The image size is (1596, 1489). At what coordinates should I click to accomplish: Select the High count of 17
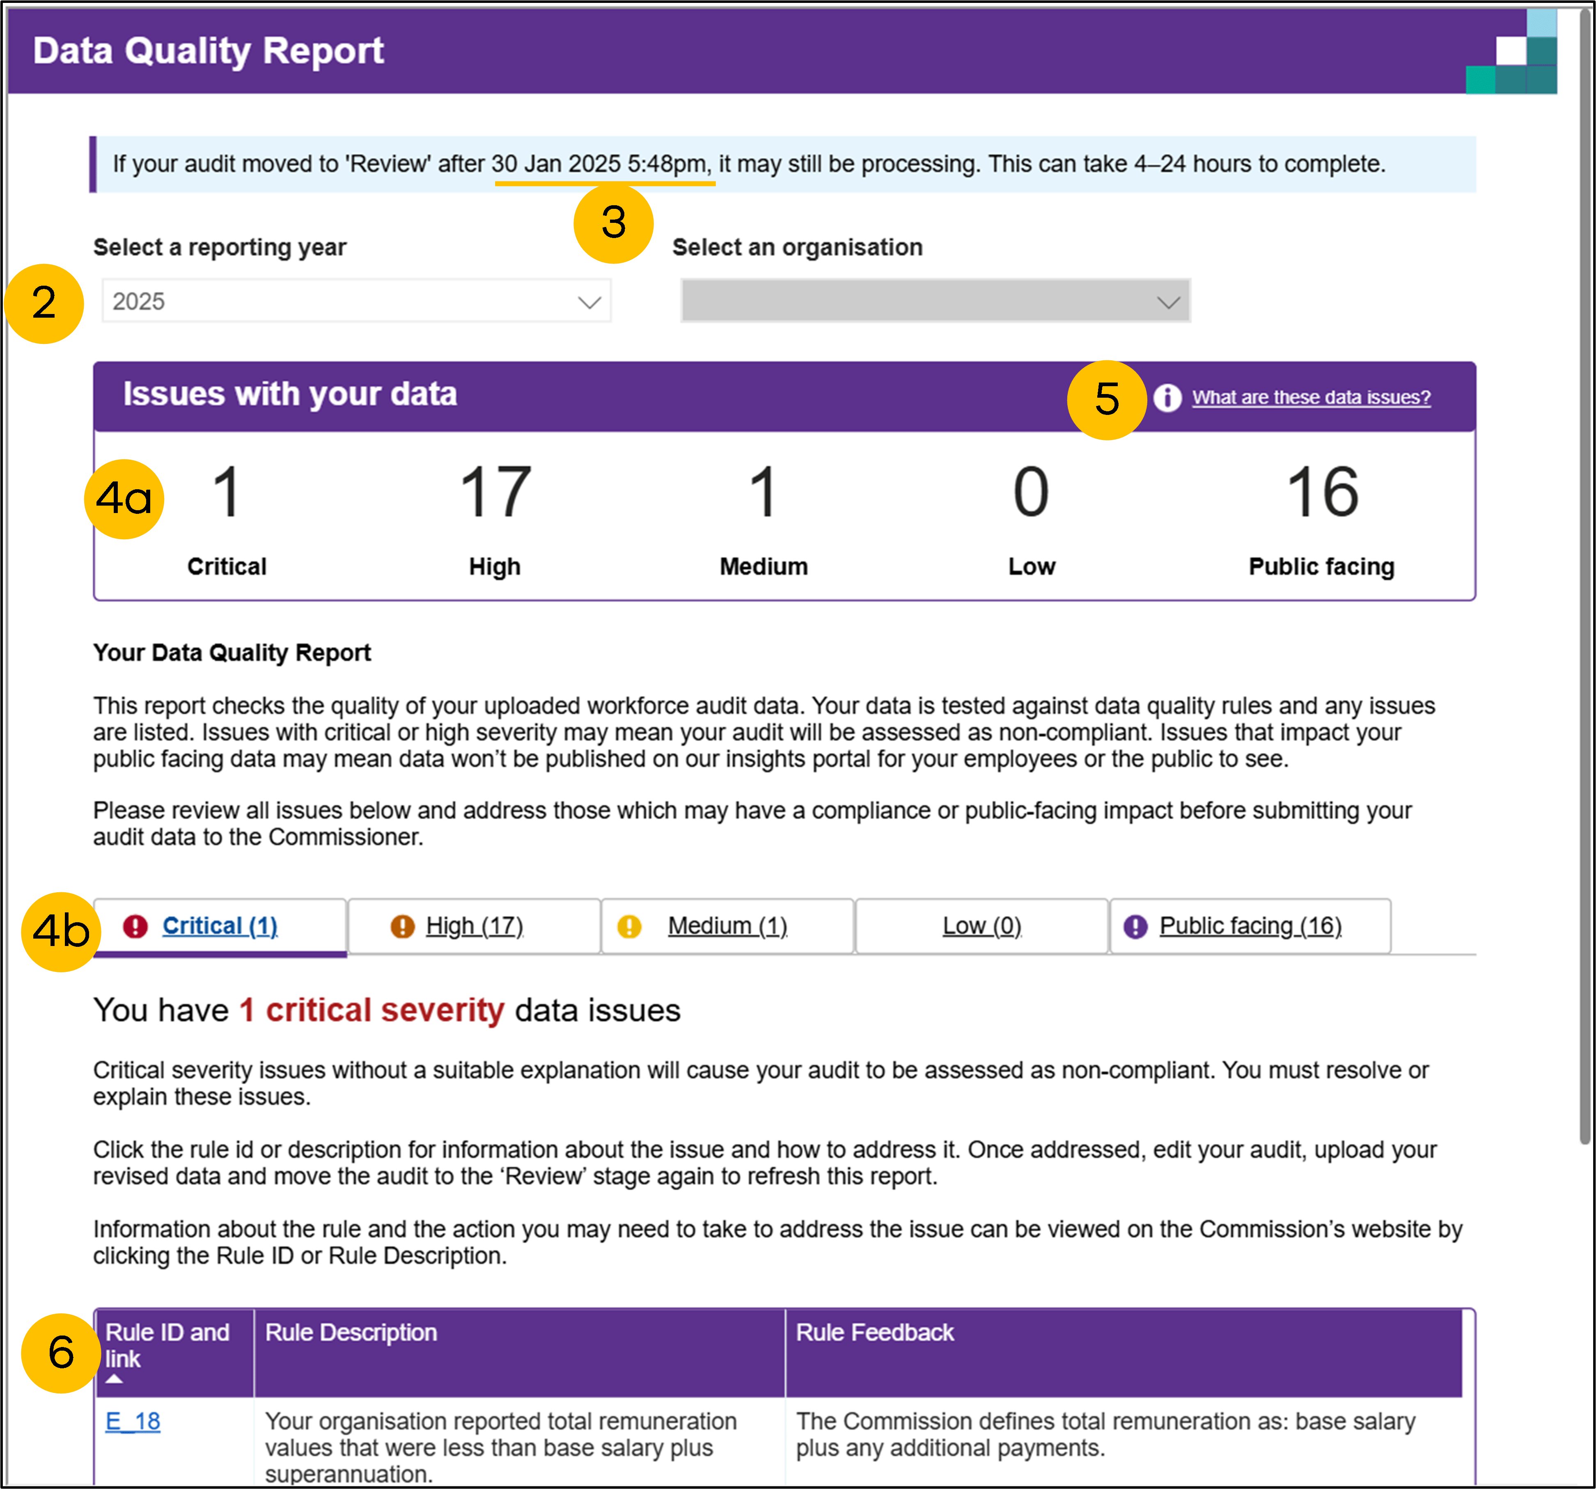[x=495, y=491]
